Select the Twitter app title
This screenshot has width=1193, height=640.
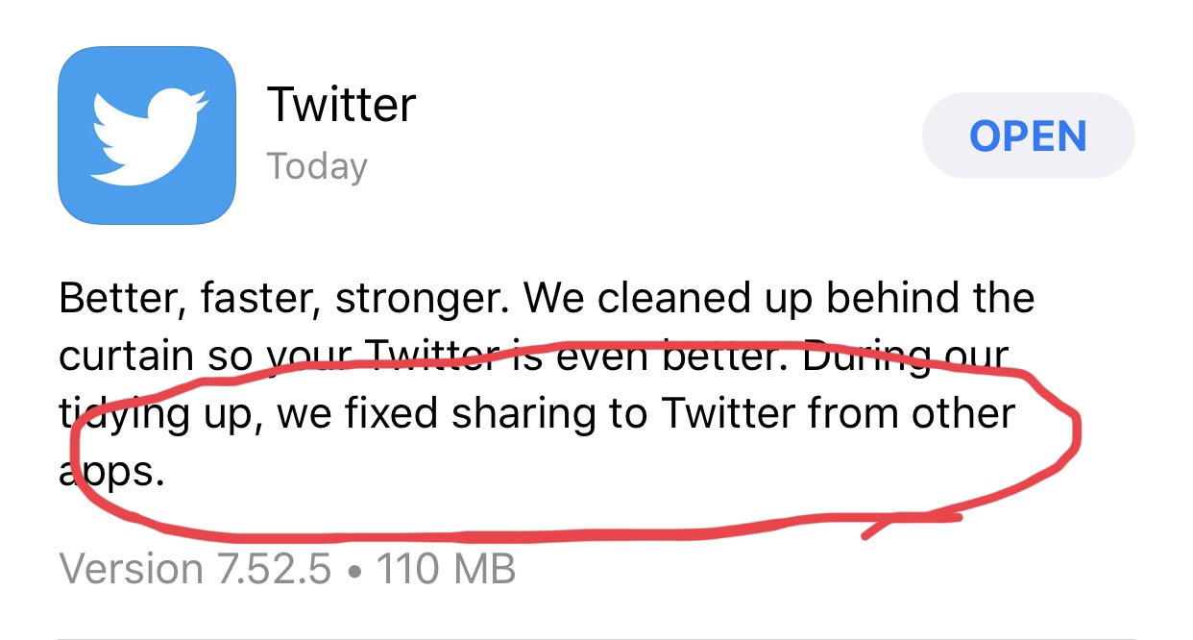pyautogui.click(x=341, y=104)
